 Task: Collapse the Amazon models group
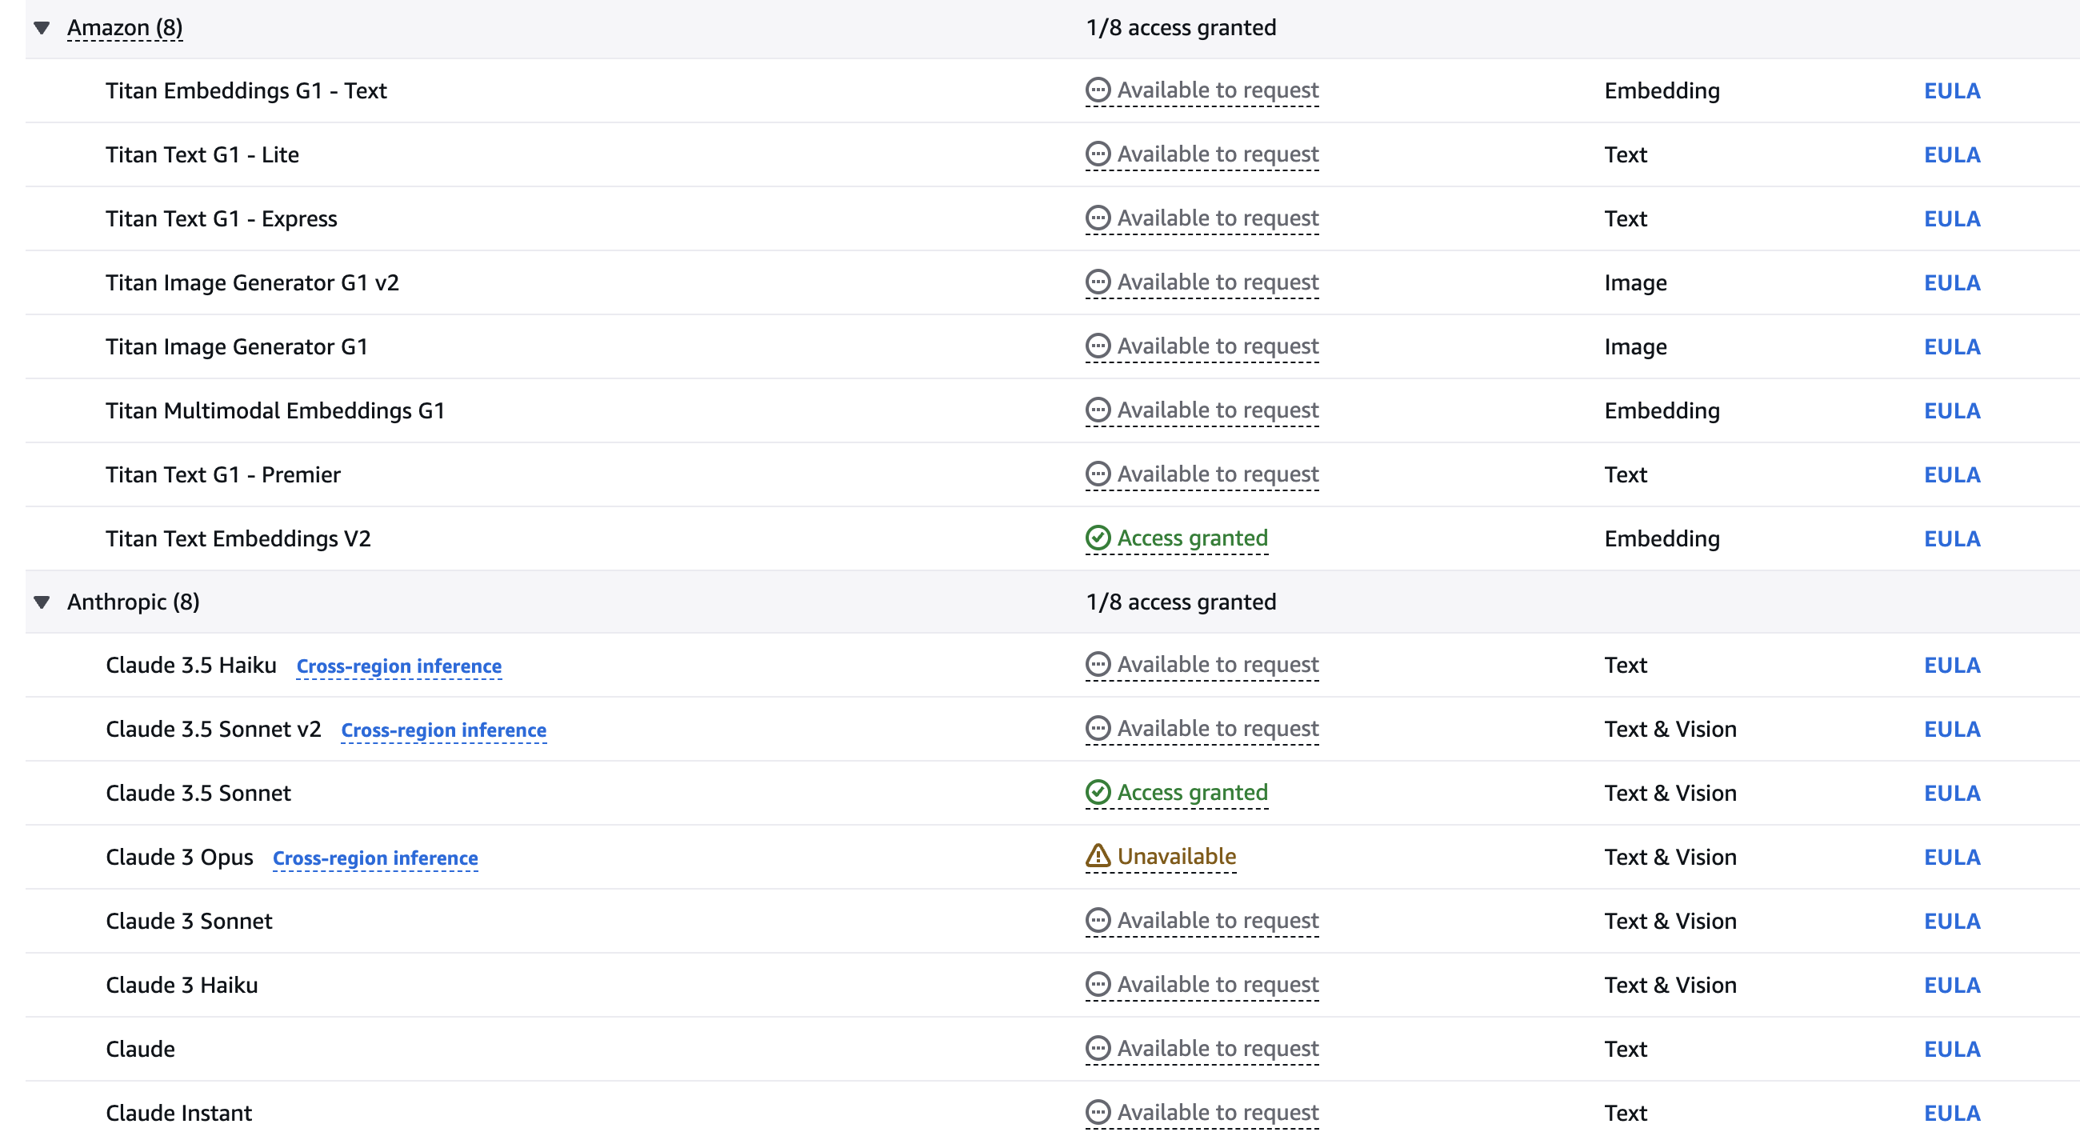(42, 28)
